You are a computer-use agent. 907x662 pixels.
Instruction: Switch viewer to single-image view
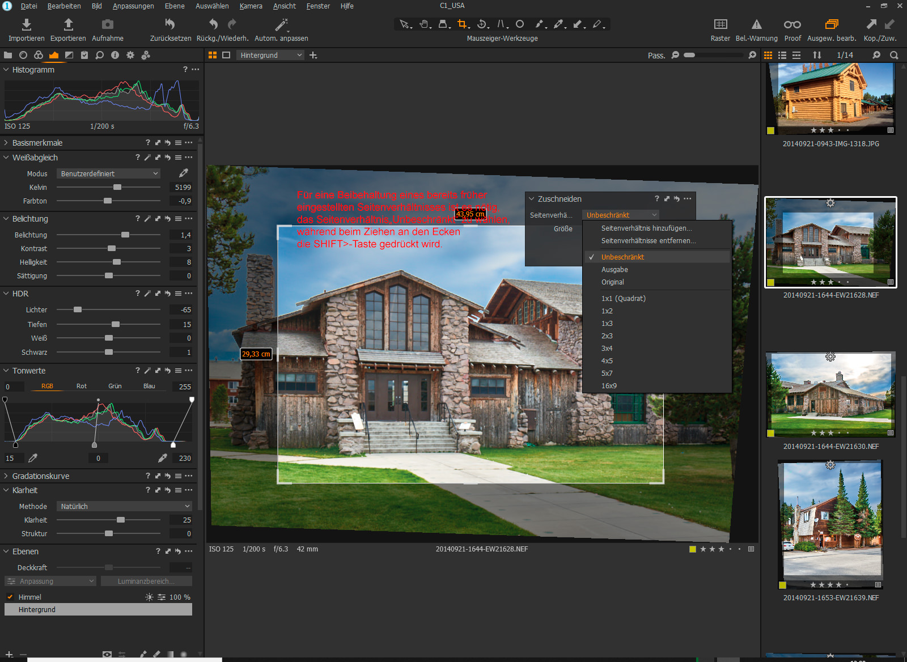(226, 55)
